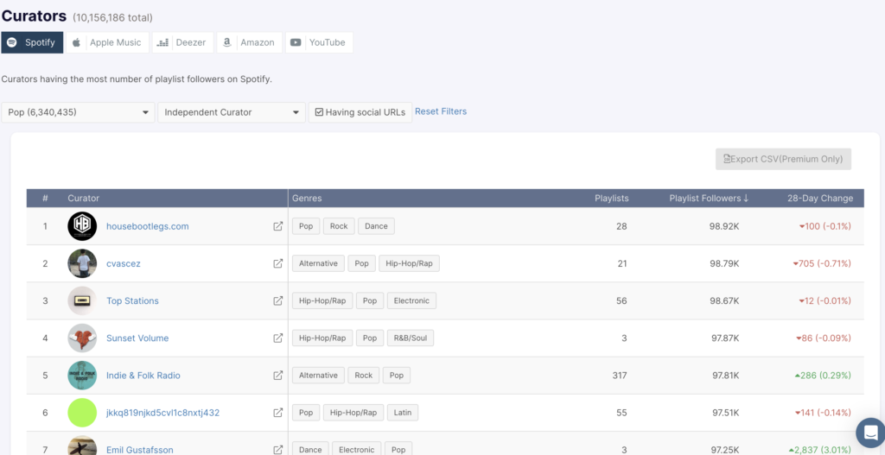Open Emil Gustafsson external link icon
Screen dimensions: 885x455
point(277,449)
